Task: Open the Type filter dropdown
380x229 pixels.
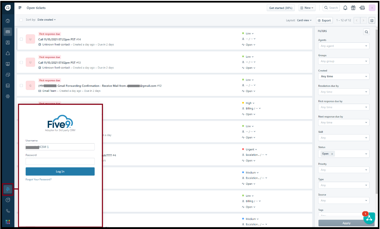Action: tap(344, 185)
